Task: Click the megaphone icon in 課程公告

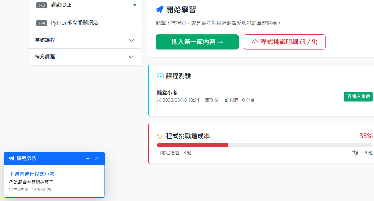Action: tap(11, 159)
